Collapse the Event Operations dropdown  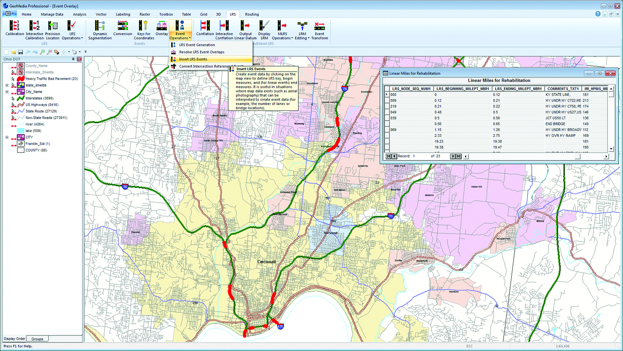(x=180, y=30)
